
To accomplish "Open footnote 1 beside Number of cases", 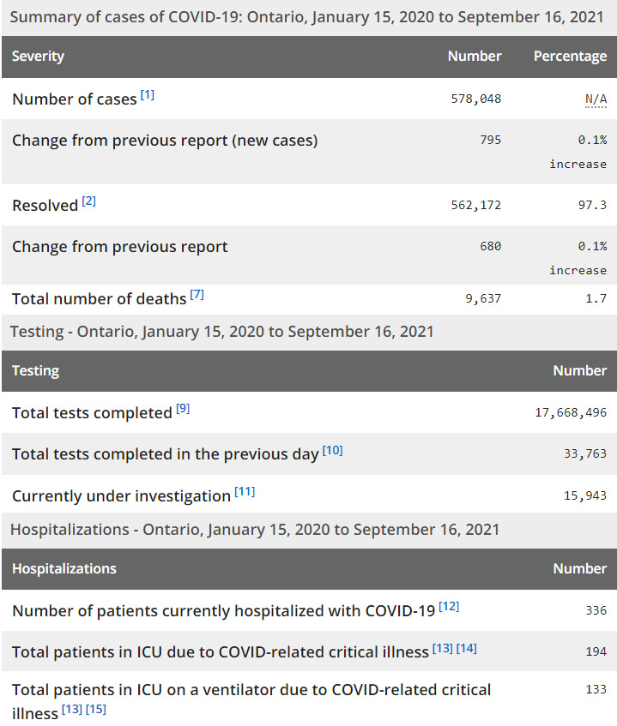I will pos(148,95).
